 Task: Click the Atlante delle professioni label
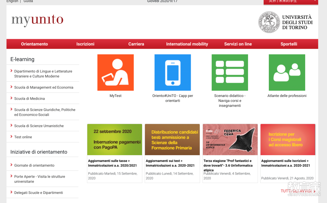click(287, 96)
